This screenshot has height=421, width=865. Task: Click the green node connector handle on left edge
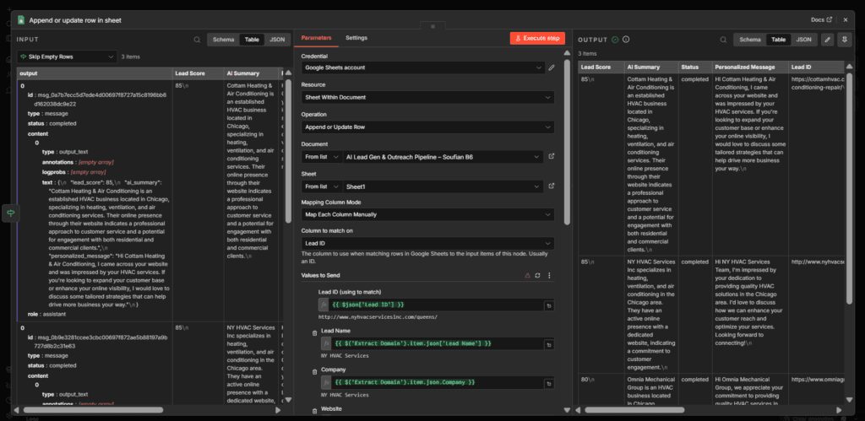pos(11,213)
